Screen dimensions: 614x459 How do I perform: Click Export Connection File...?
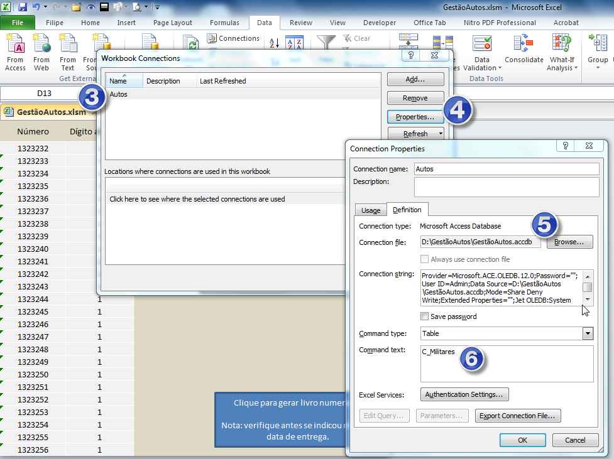(x=518, y=416)
